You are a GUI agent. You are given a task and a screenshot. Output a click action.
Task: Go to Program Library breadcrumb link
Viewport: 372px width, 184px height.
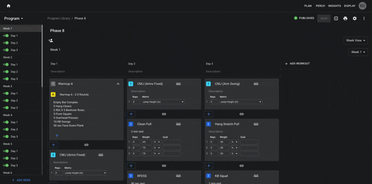(x=59, y=19)
